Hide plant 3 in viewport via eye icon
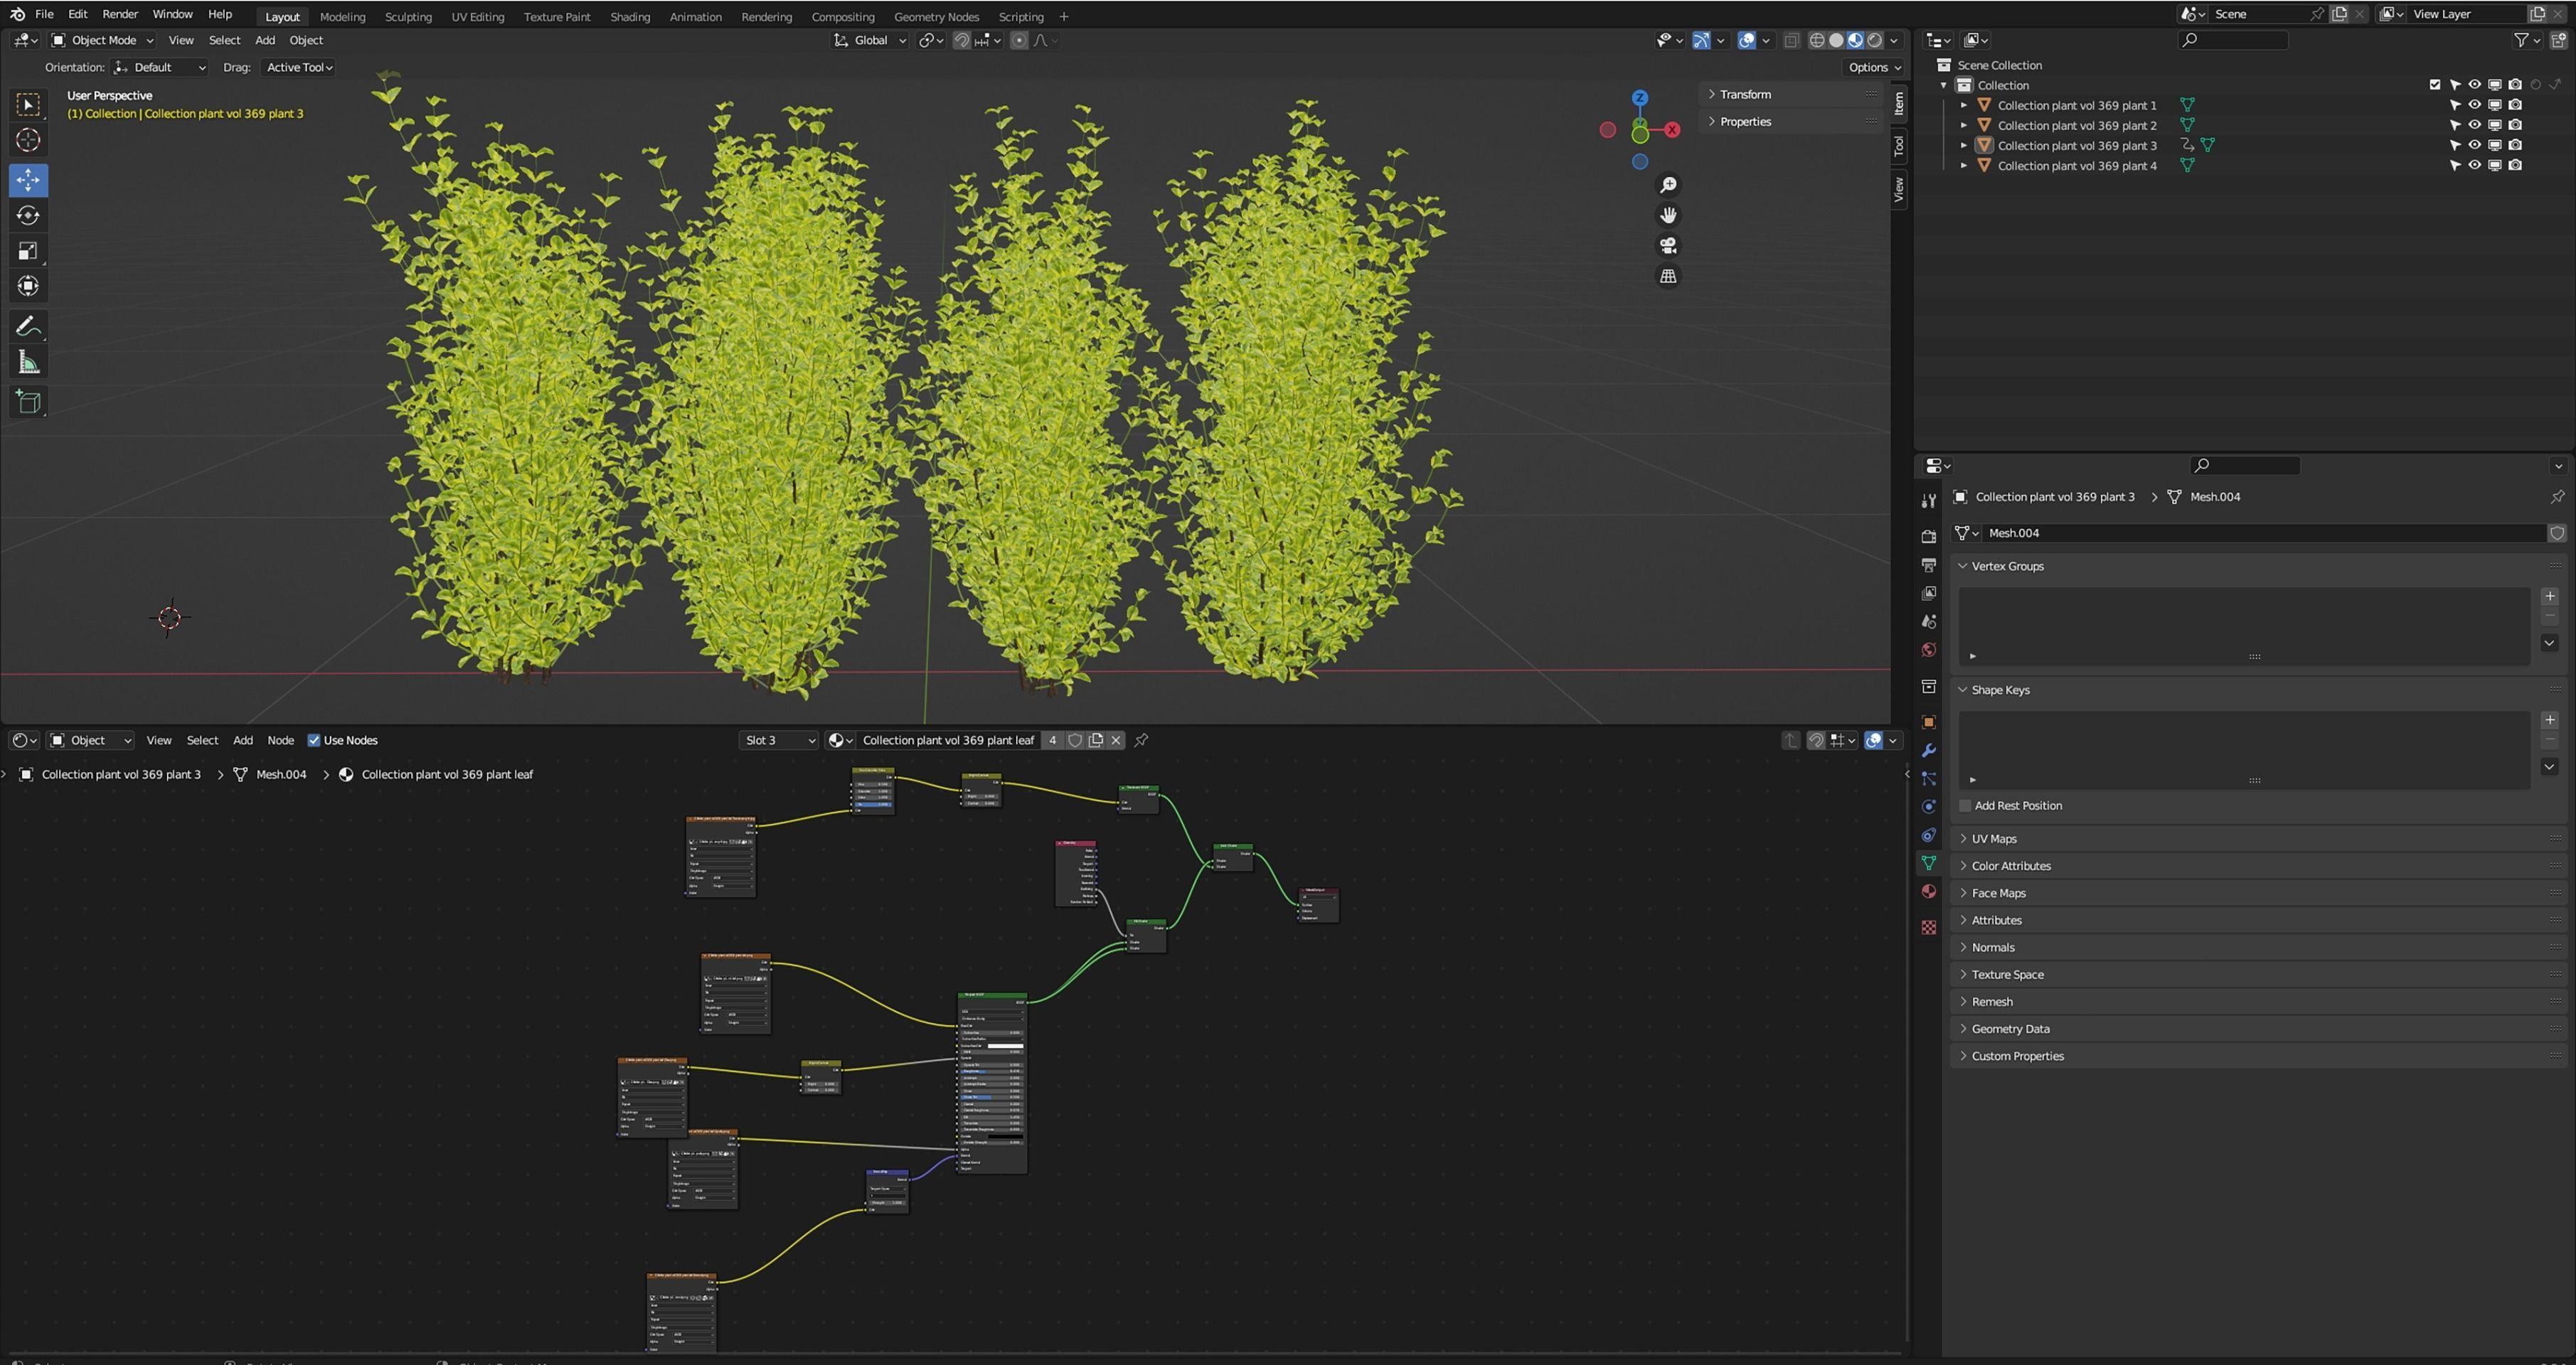Viewport: 2576px width, 1365px height. 2474,145
